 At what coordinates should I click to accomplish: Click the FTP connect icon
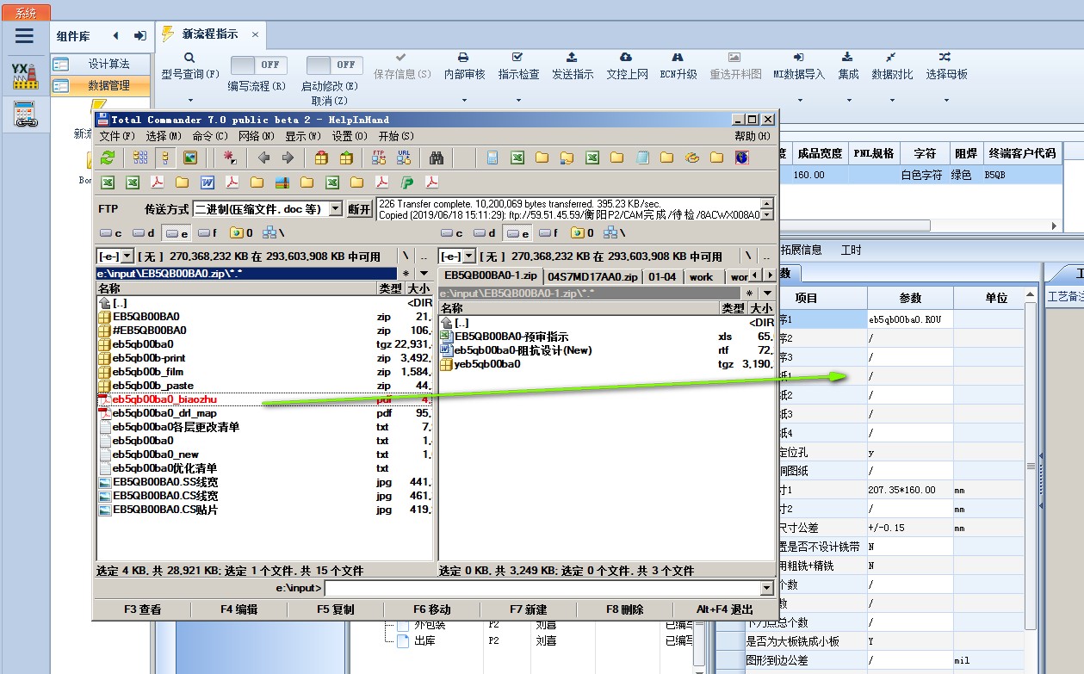click(x=379, y=158)
